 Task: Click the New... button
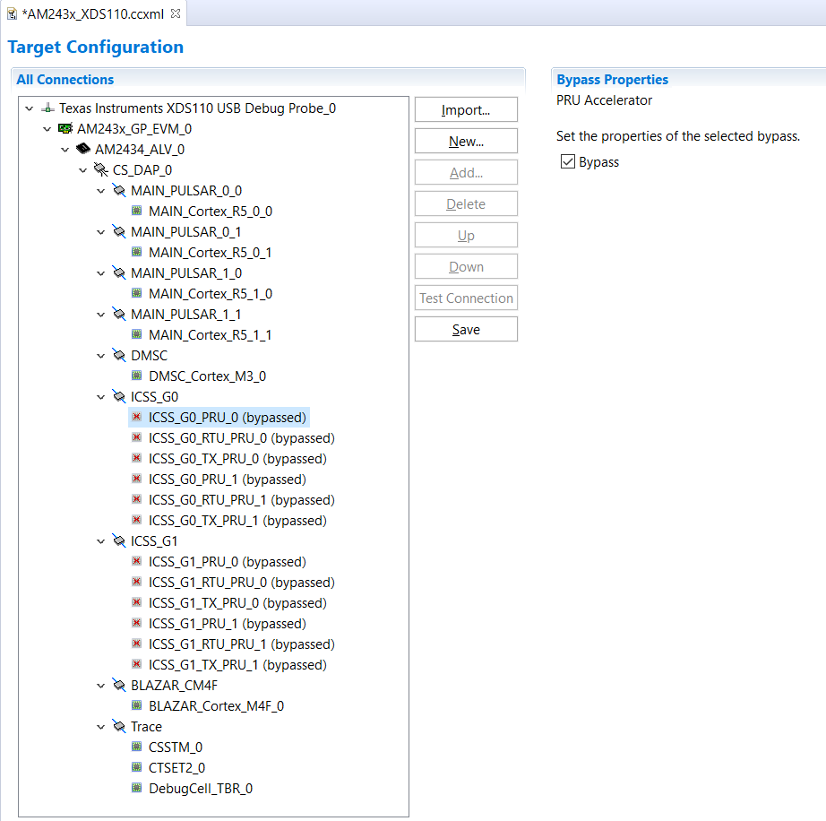(x=466, y=142)
